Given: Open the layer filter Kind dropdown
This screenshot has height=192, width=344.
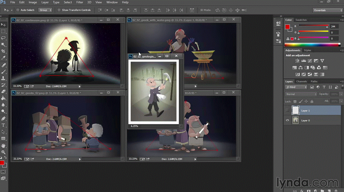Looking at the screenshot, I should (x=296, y=87).
